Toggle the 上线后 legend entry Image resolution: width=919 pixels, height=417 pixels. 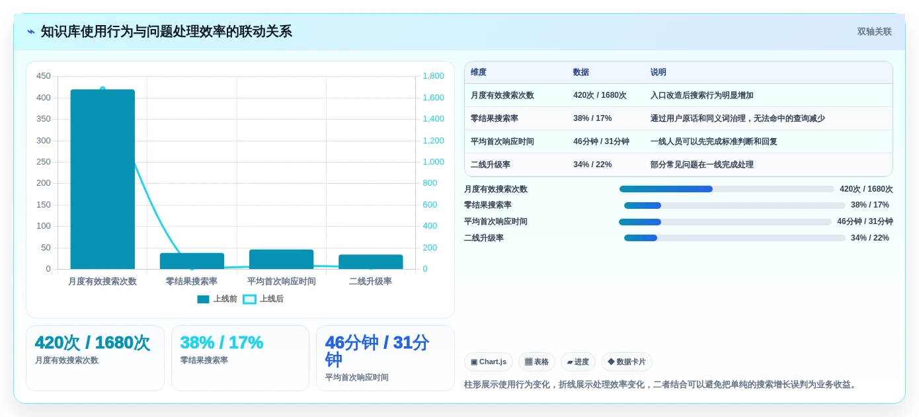pos(263,299)
